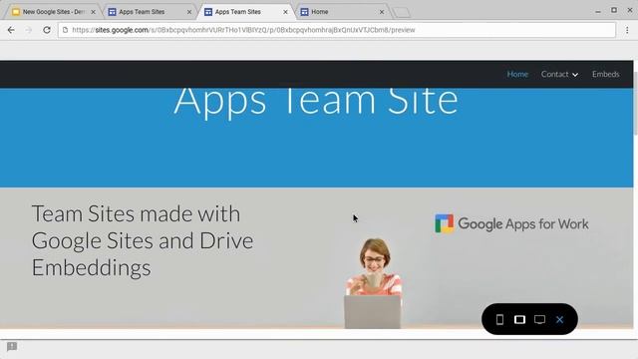Image resolution: width=638 pixels, height=359 pixels.
Task: Switch to New Google Sites tab
Action: coord(53,12)
